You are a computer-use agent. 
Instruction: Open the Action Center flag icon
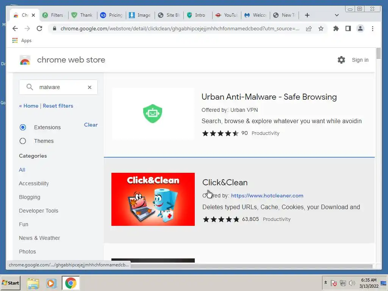coord(333,283)
